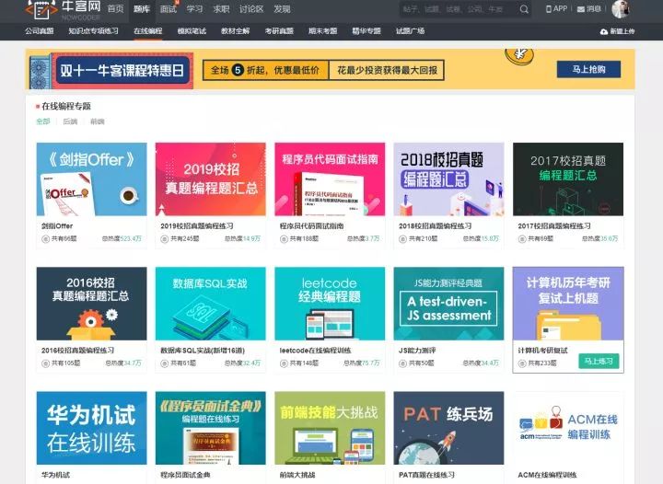Image resolution: width=663 pixels, height=484 pixels.
Task: Click the question count icon under JS能力测评
Action: [403, 363]
